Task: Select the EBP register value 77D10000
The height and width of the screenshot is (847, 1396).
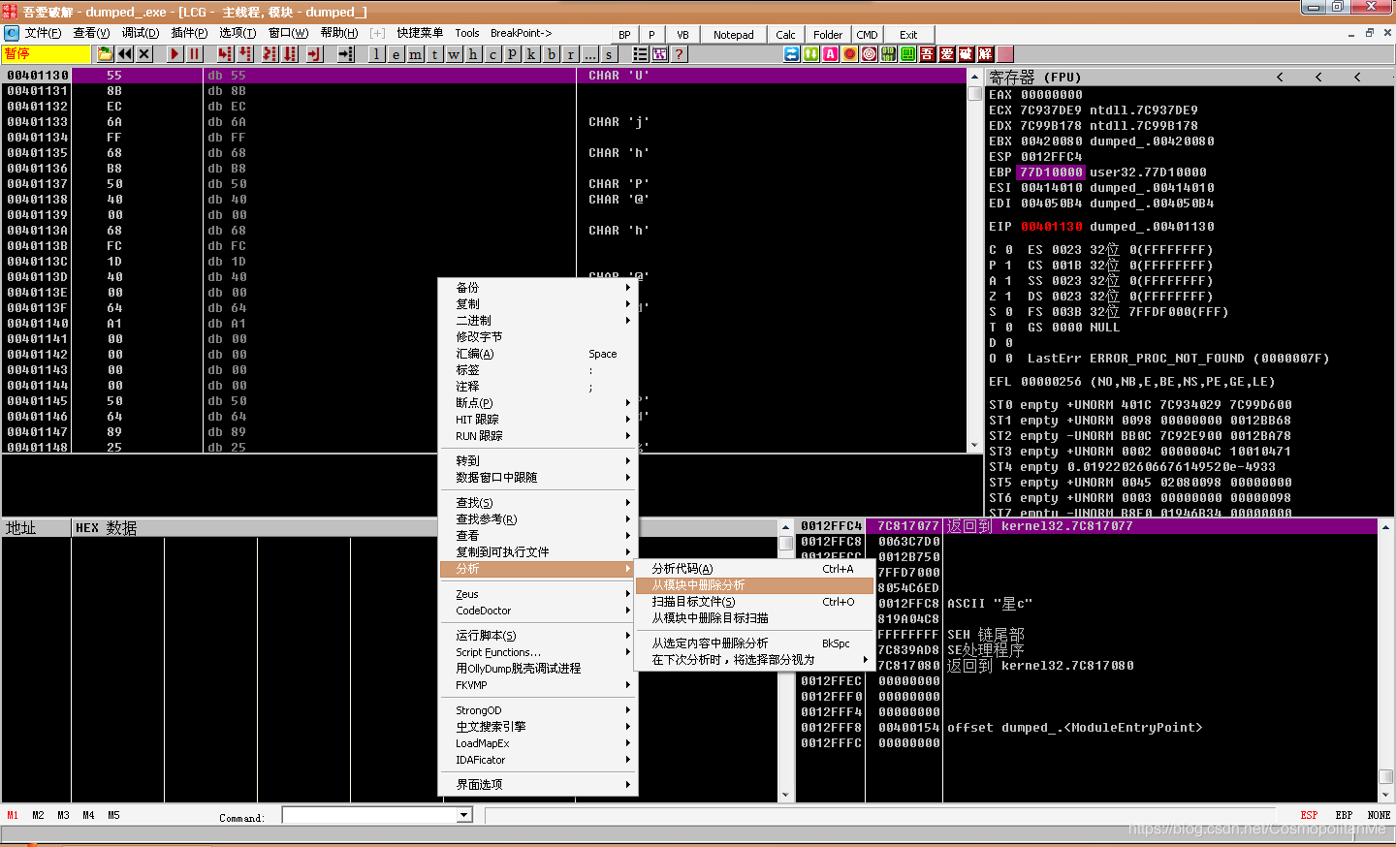Action: point(1051,173)
